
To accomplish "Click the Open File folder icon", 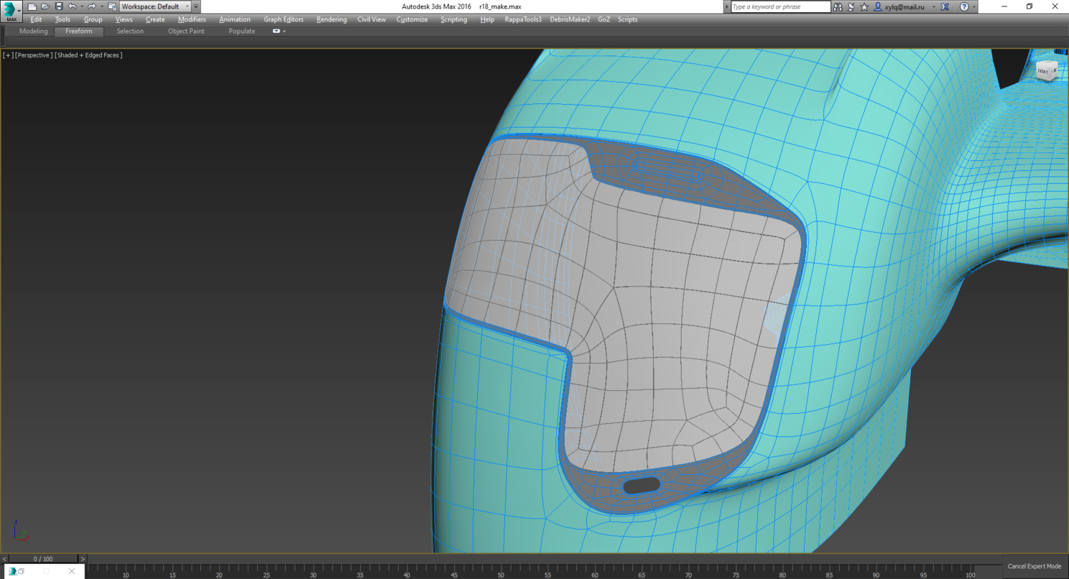I will (45, 6).
